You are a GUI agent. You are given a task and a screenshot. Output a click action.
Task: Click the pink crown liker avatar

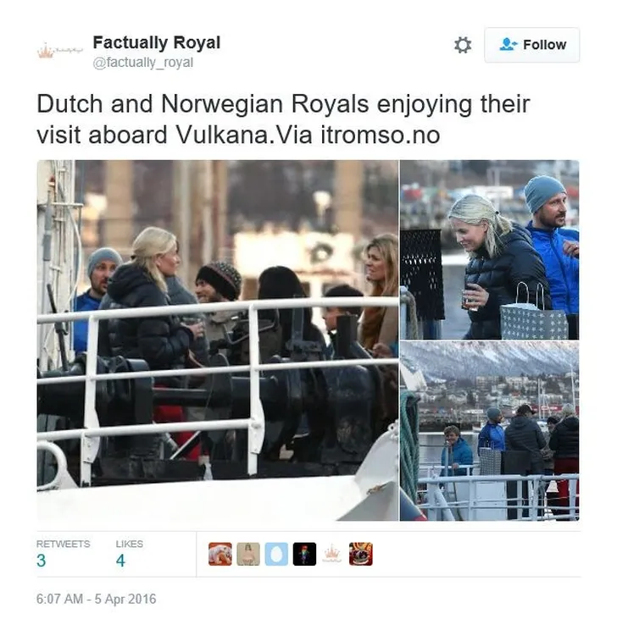click(332, 555)
